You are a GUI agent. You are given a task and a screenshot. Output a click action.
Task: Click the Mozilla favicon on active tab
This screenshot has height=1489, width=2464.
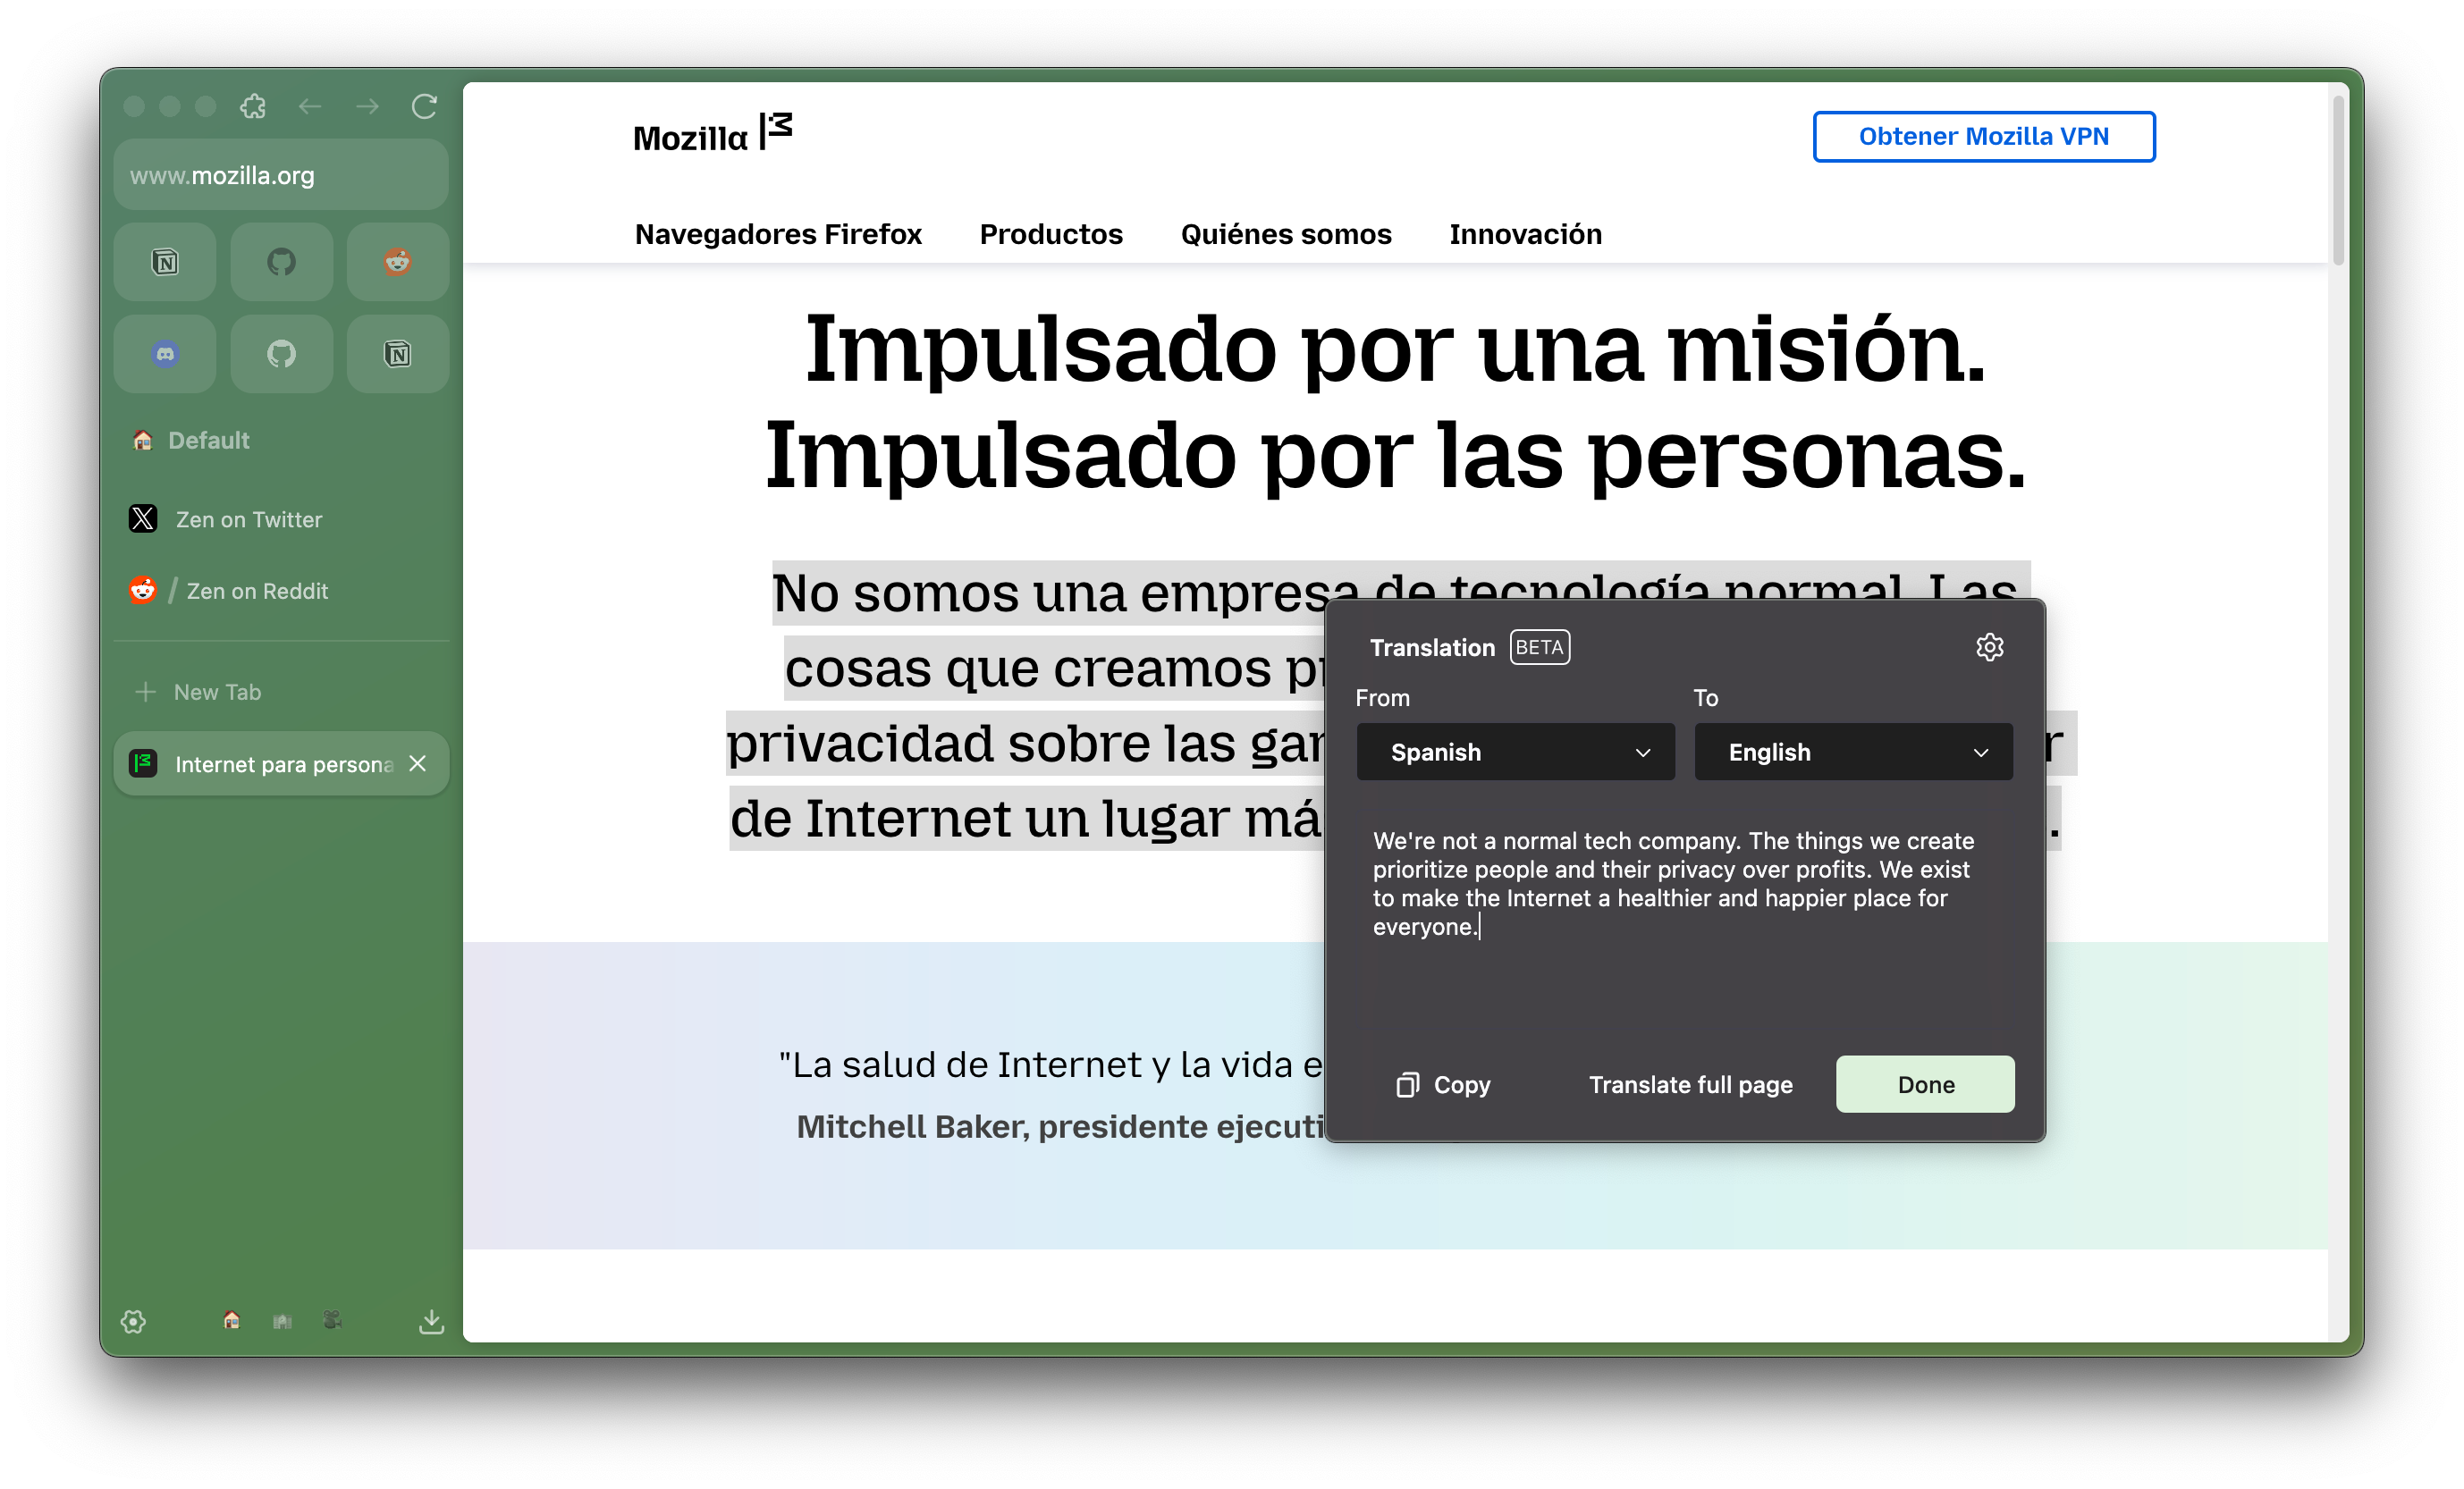click(143, 764)
